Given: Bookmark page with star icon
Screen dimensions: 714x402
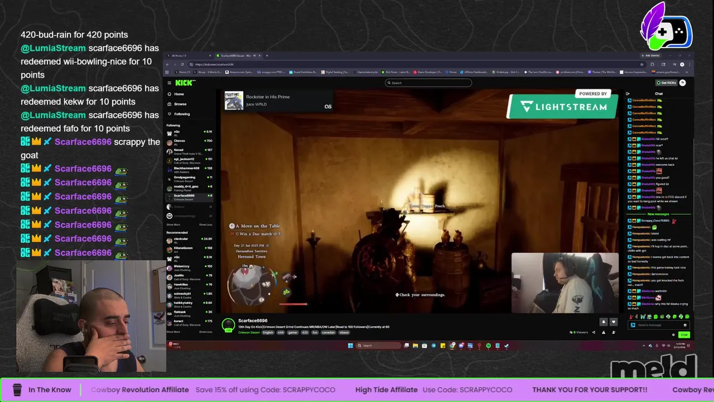Looking at the screenshot, I should pos(642,64).
